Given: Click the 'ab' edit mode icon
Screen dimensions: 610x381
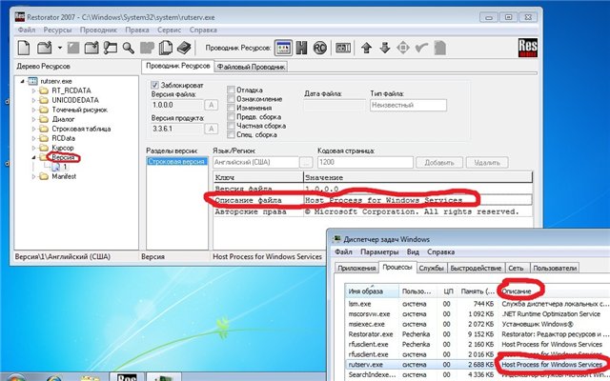Looking at the screenshot, I should tap(343, 48).
